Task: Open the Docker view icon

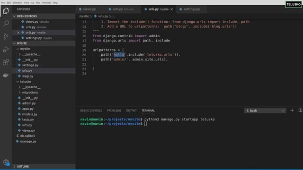Action: [x=6, y=75]
